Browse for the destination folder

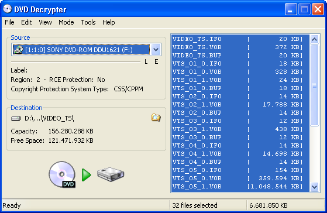(156, 118)
